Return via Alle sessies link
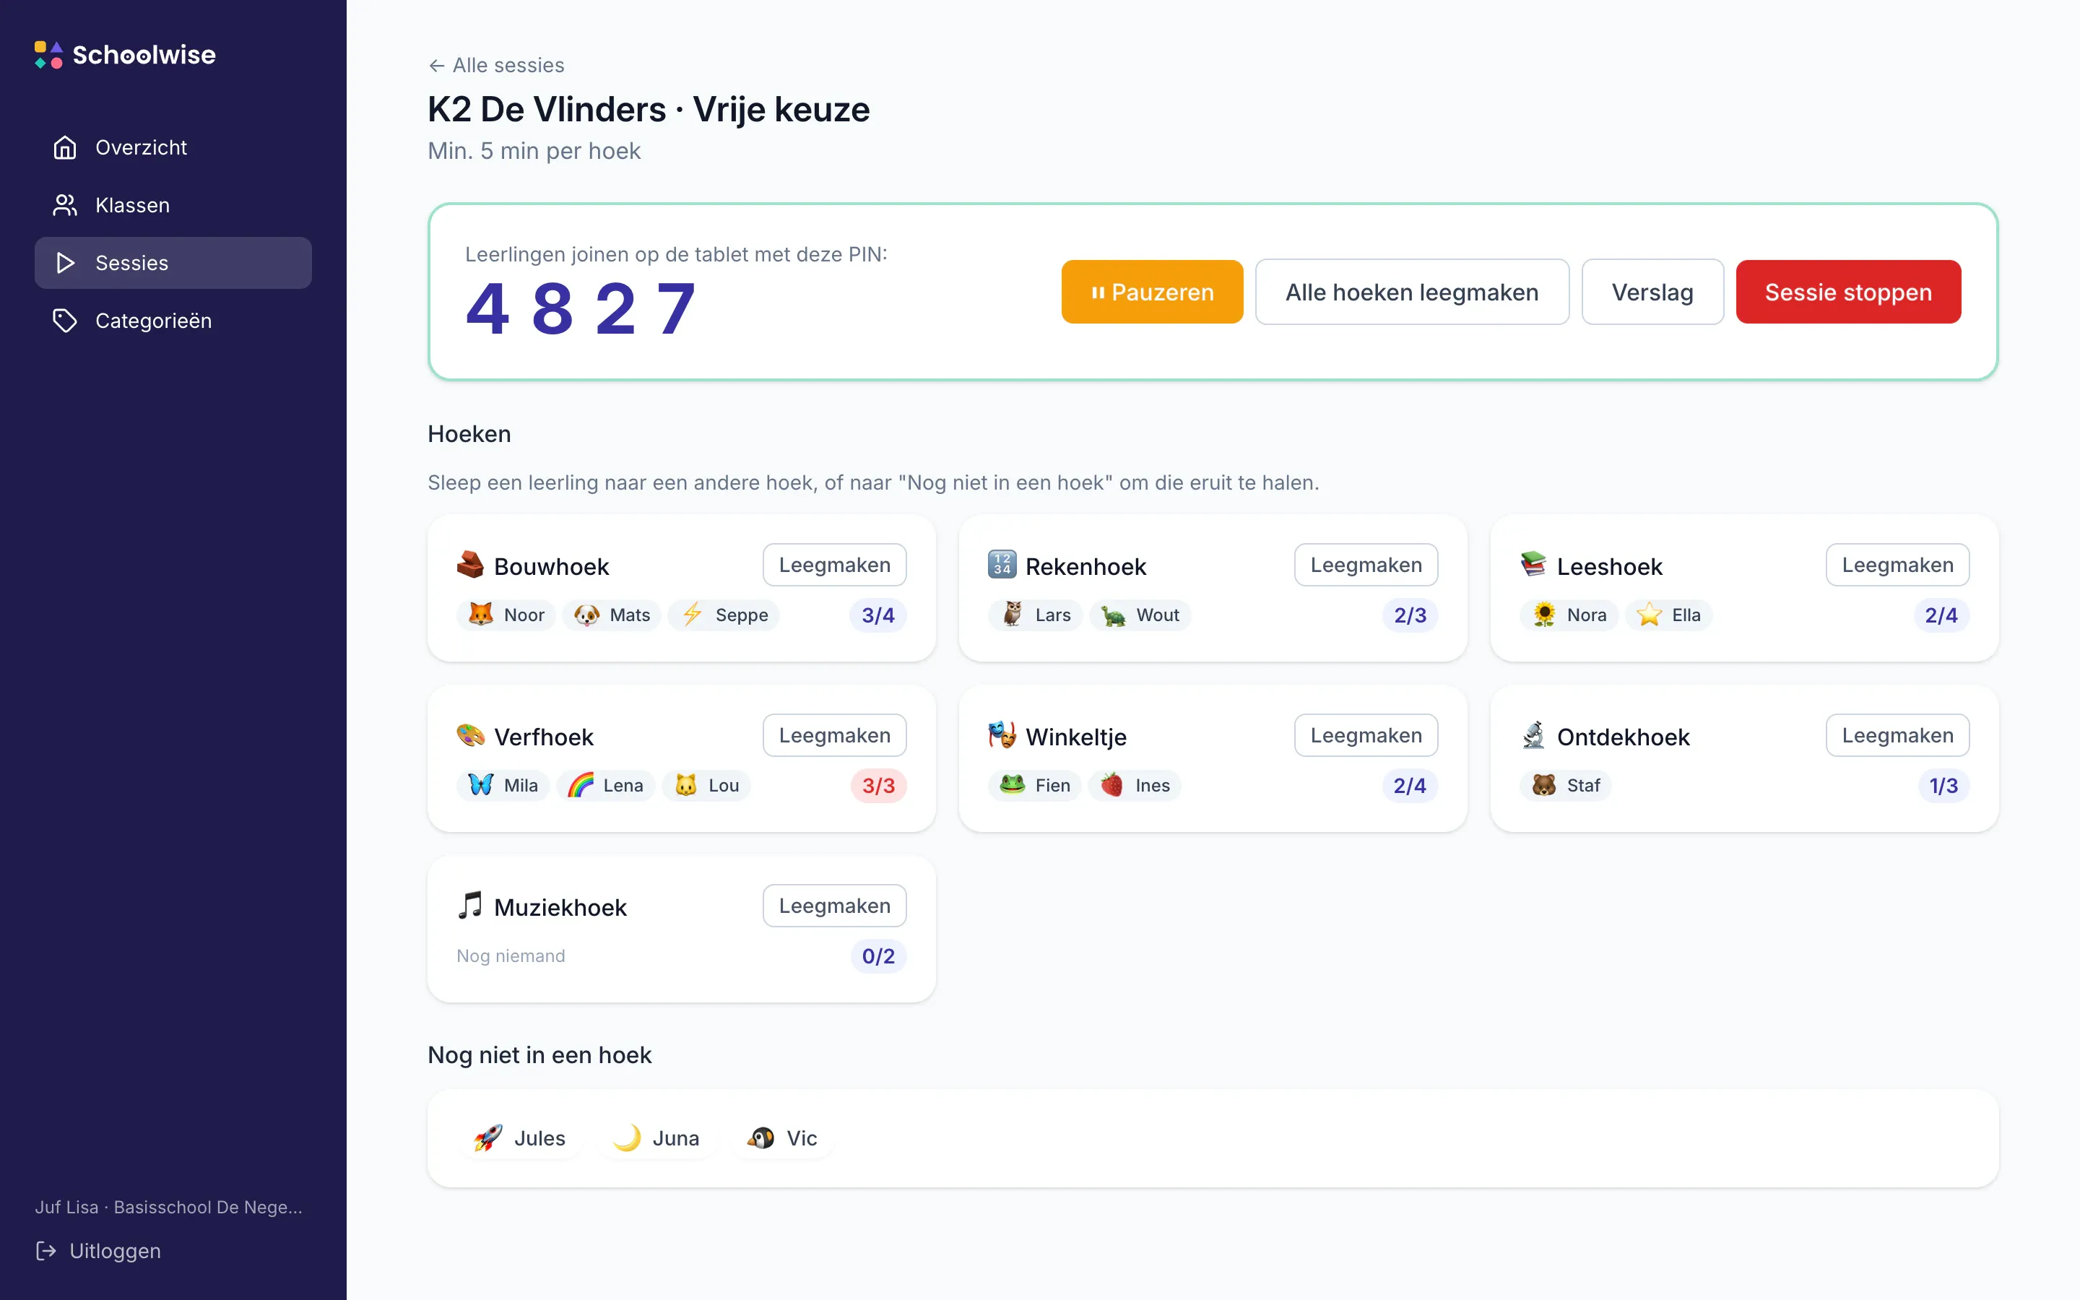Screen dimensions: 2080x1300 (x=496, y=65)
